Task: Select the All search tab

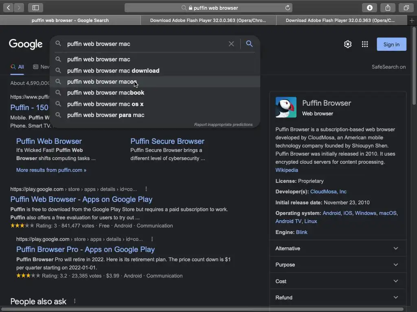Action: (17, 67)
